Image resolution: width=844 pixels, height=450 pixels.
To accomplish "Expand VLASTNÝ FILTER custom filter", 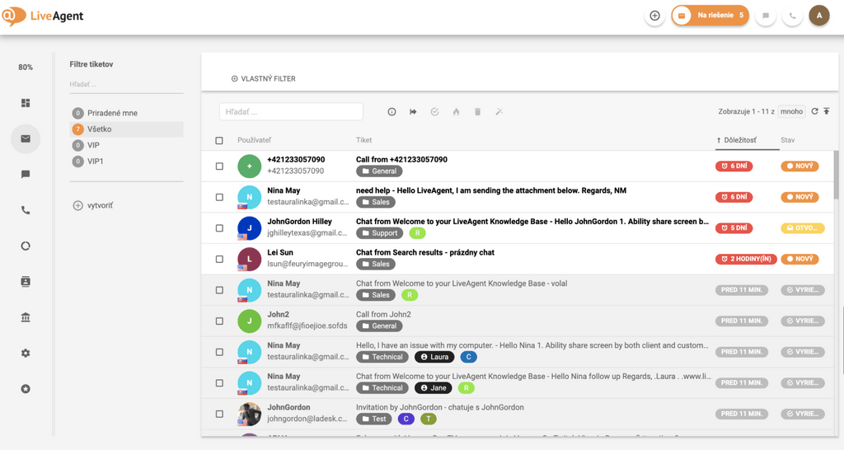I will point(263,78).
